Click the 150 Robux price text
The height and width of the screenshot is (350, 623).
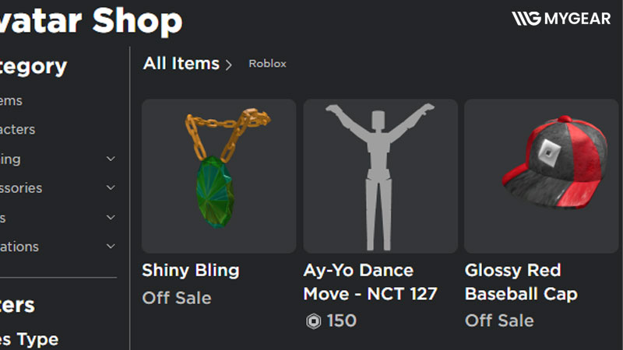tap(341, 320)
